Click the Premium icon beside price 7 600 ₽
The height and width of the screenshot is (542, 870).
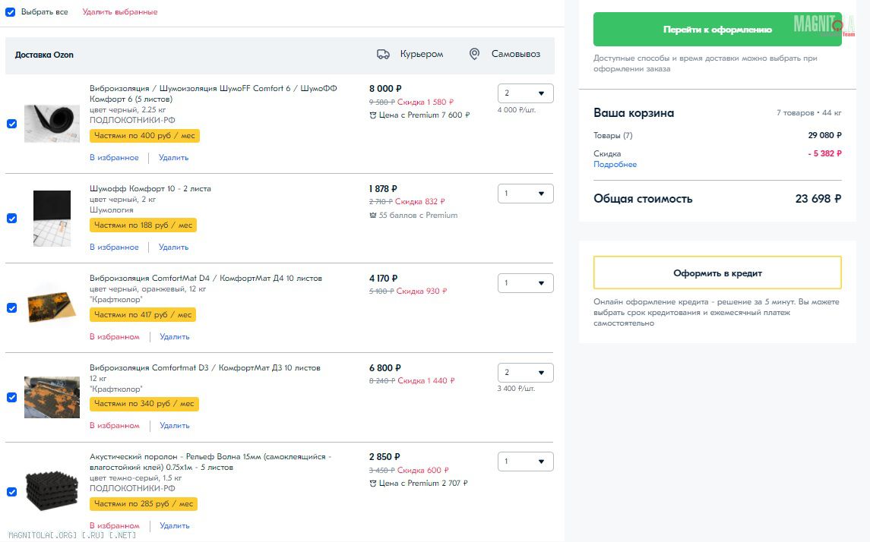pyautogui.click(x=373, y=115)
